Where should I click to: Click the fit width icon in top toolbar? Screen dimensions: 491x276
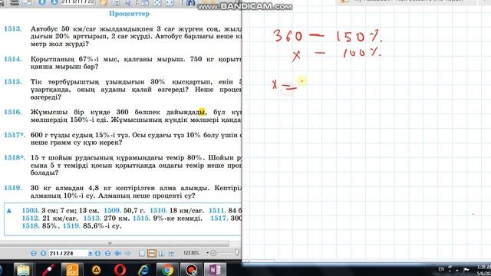pos(170,3)
